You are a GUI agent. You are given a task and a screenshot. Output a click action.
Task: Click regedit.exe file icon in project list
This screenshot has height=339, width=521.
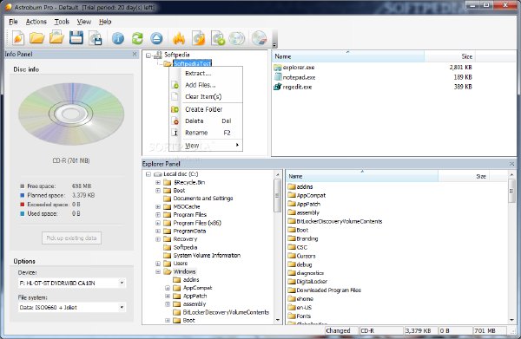point(278,87)
